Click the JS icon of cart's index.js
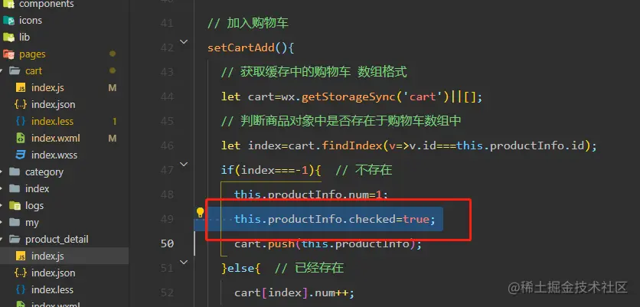 tap(21, 88)
